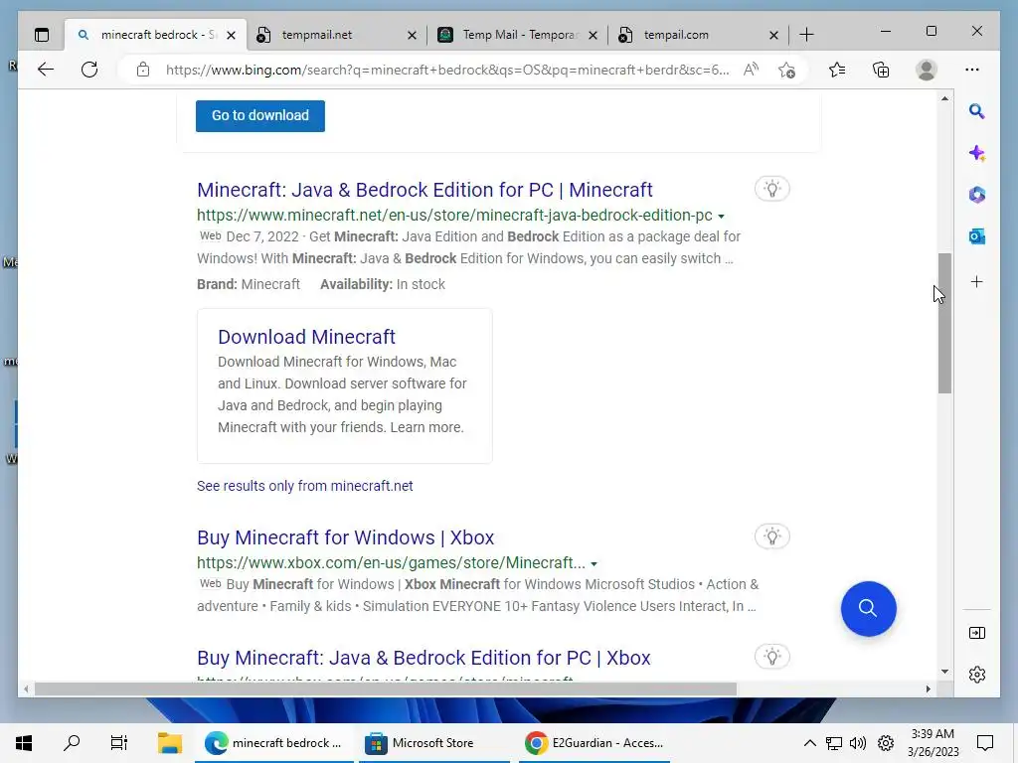Open Minecraft: Java & Bedrock Edition for PC link
1018x763 pixels.
pos(424,190)
